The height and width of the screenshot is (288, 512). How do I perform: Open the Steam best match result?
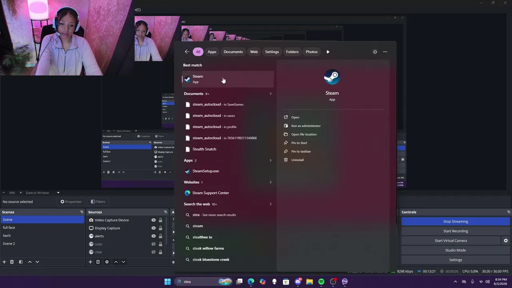click(x=228, y=79)
